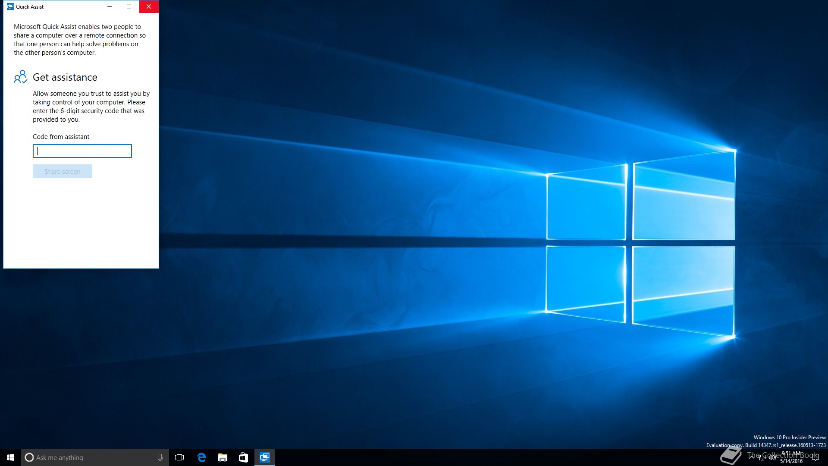Click the 'Get assistance' heading
This screenshot has height=466, width=828.
(x=65, y=77)
